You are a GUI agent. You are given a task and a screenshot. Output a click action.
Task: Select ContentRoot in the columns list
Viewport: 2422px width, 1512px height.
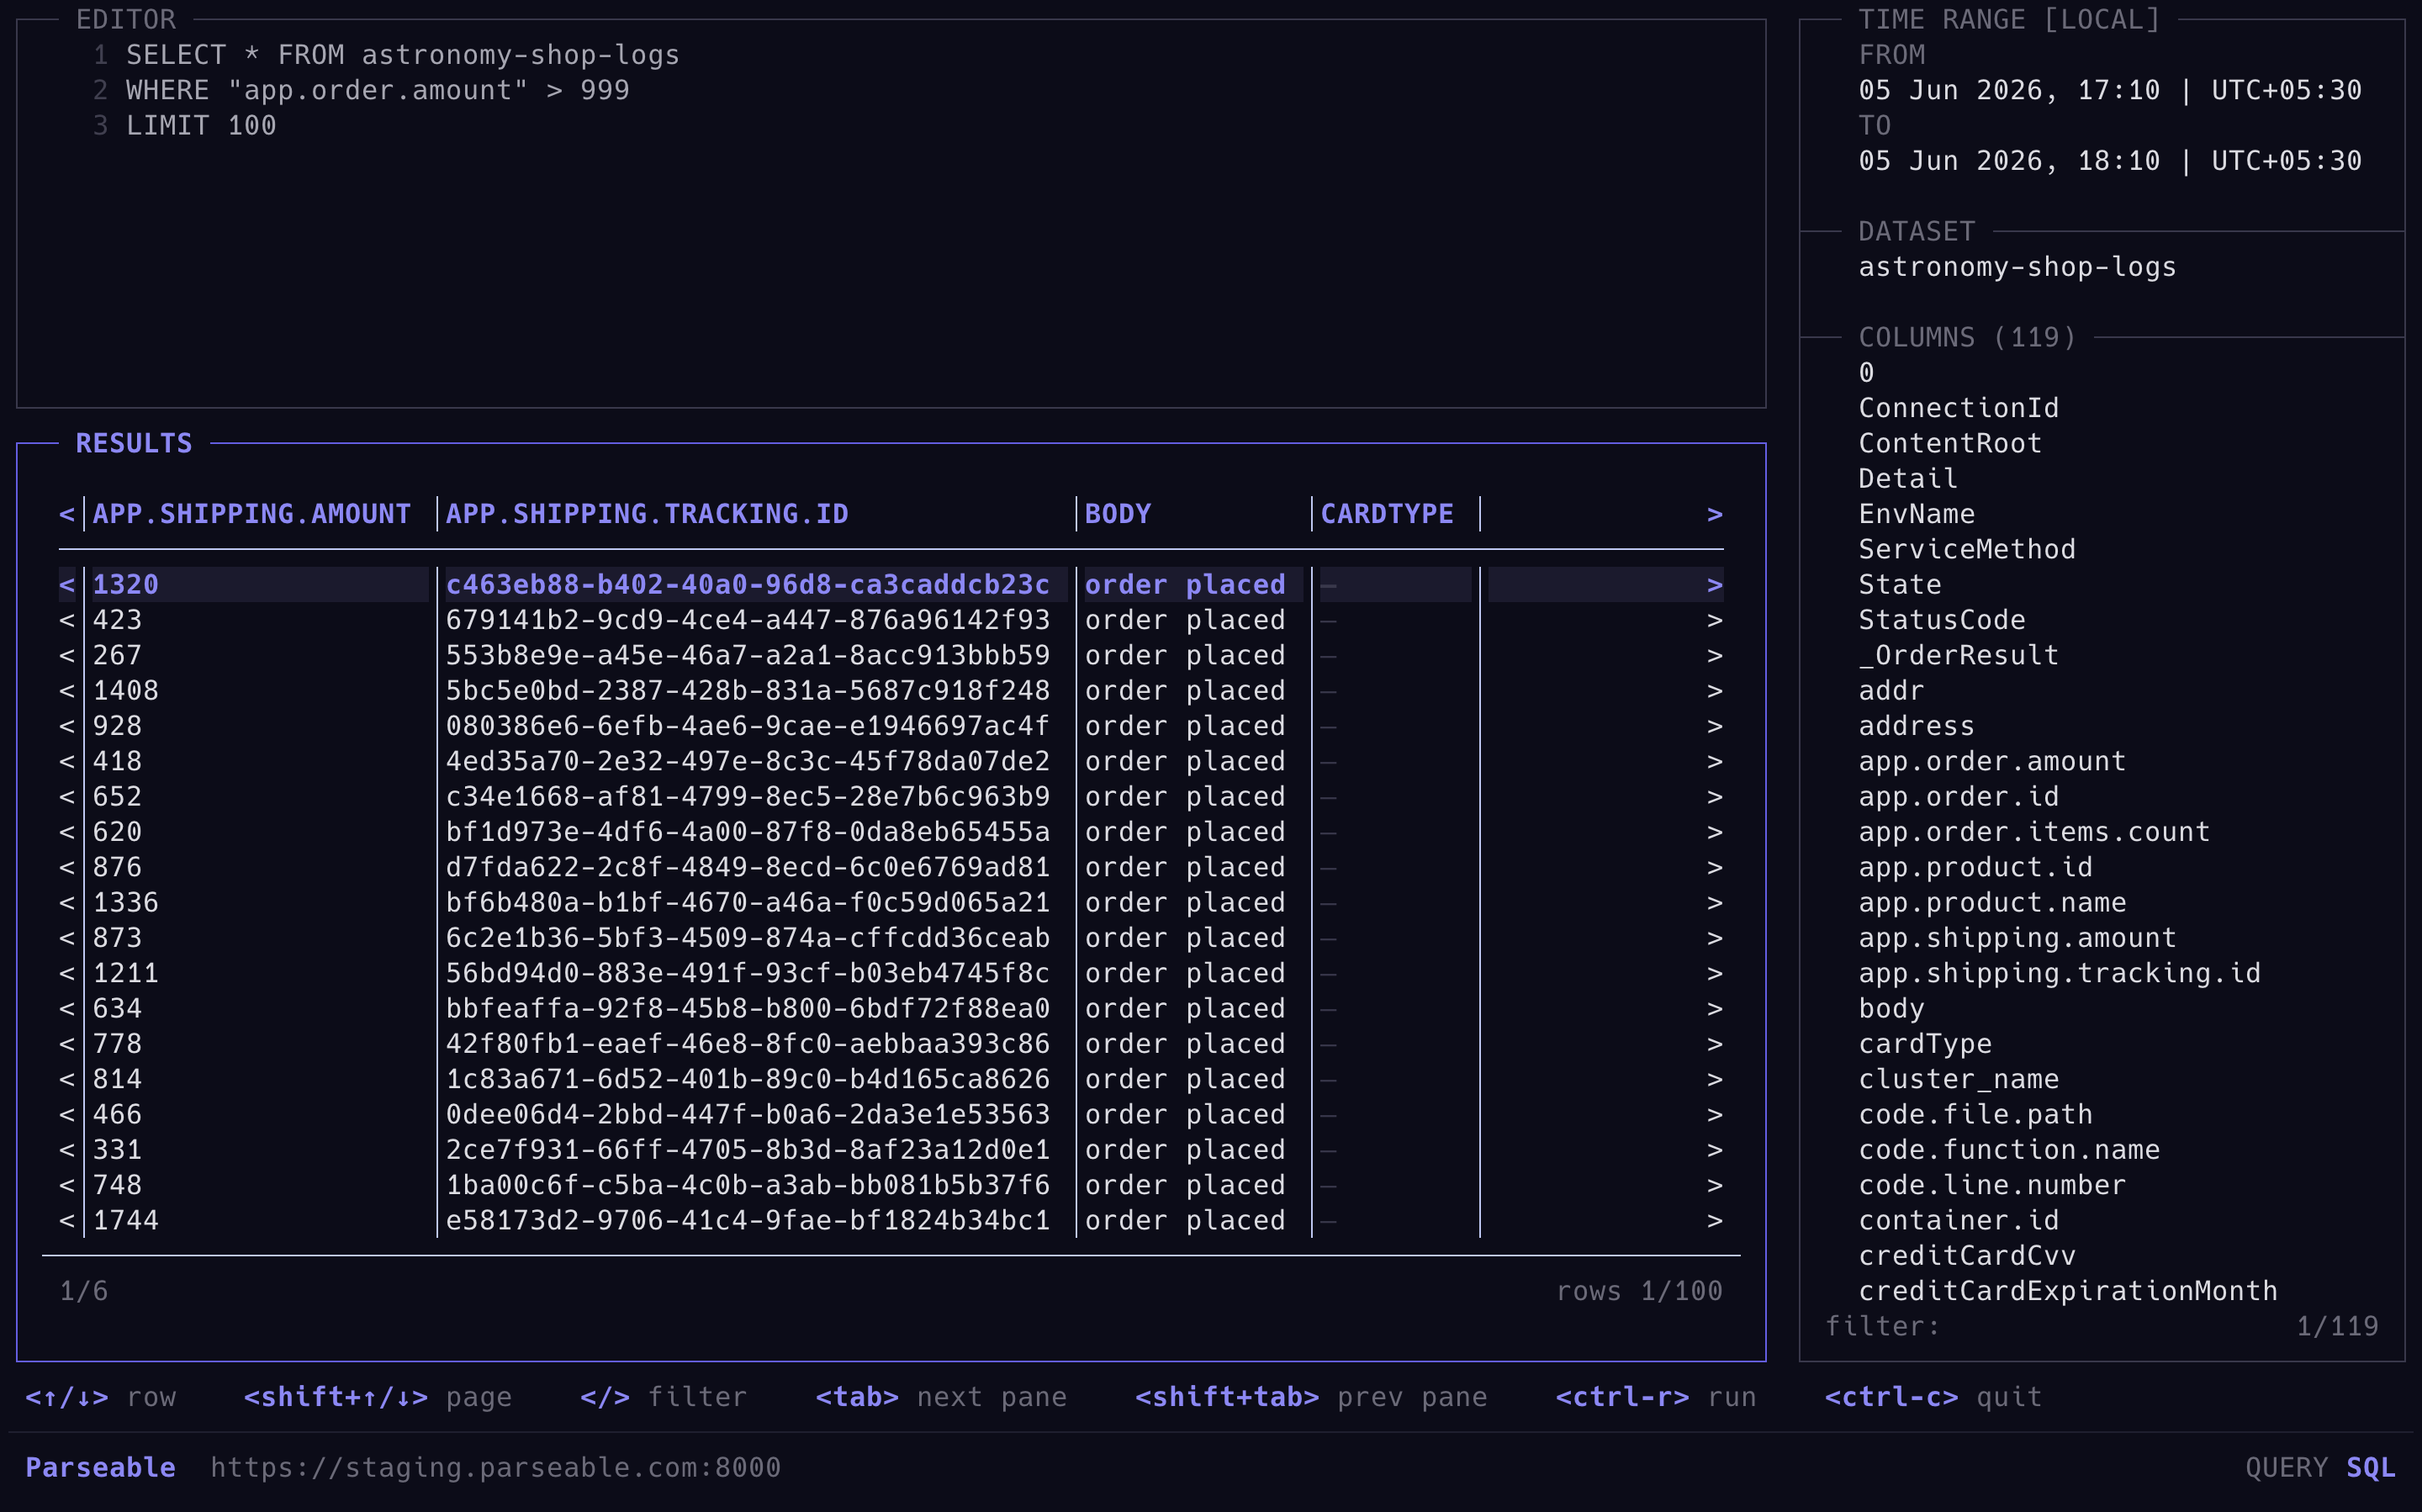1950,444
